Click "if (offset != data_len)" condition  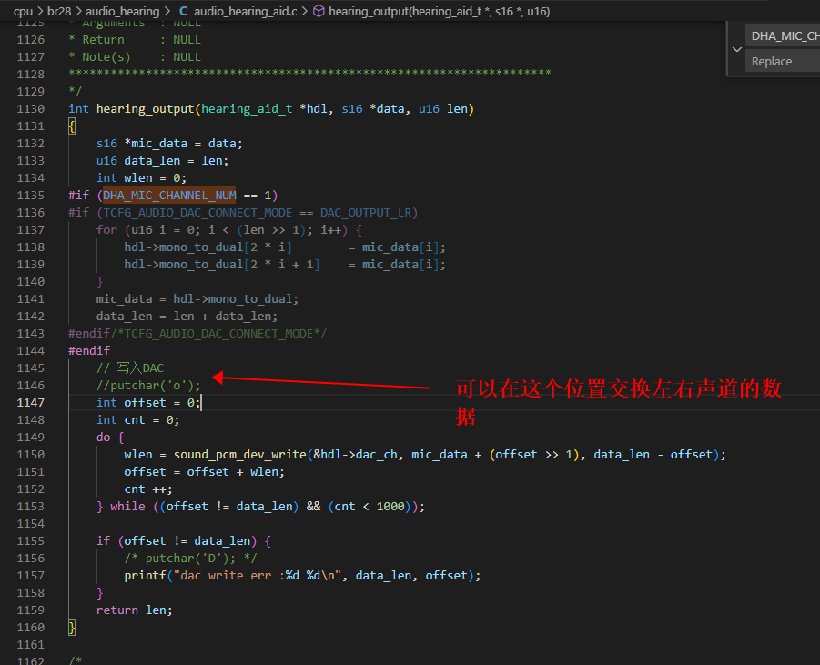tap(177, 540)
